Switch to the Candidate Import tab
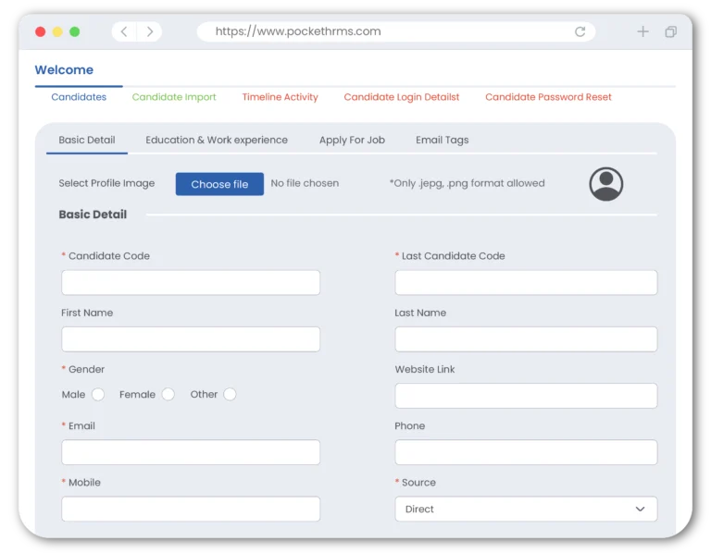Image resolution: width=711 pixels, height=553 pixels. coord(174,97)
